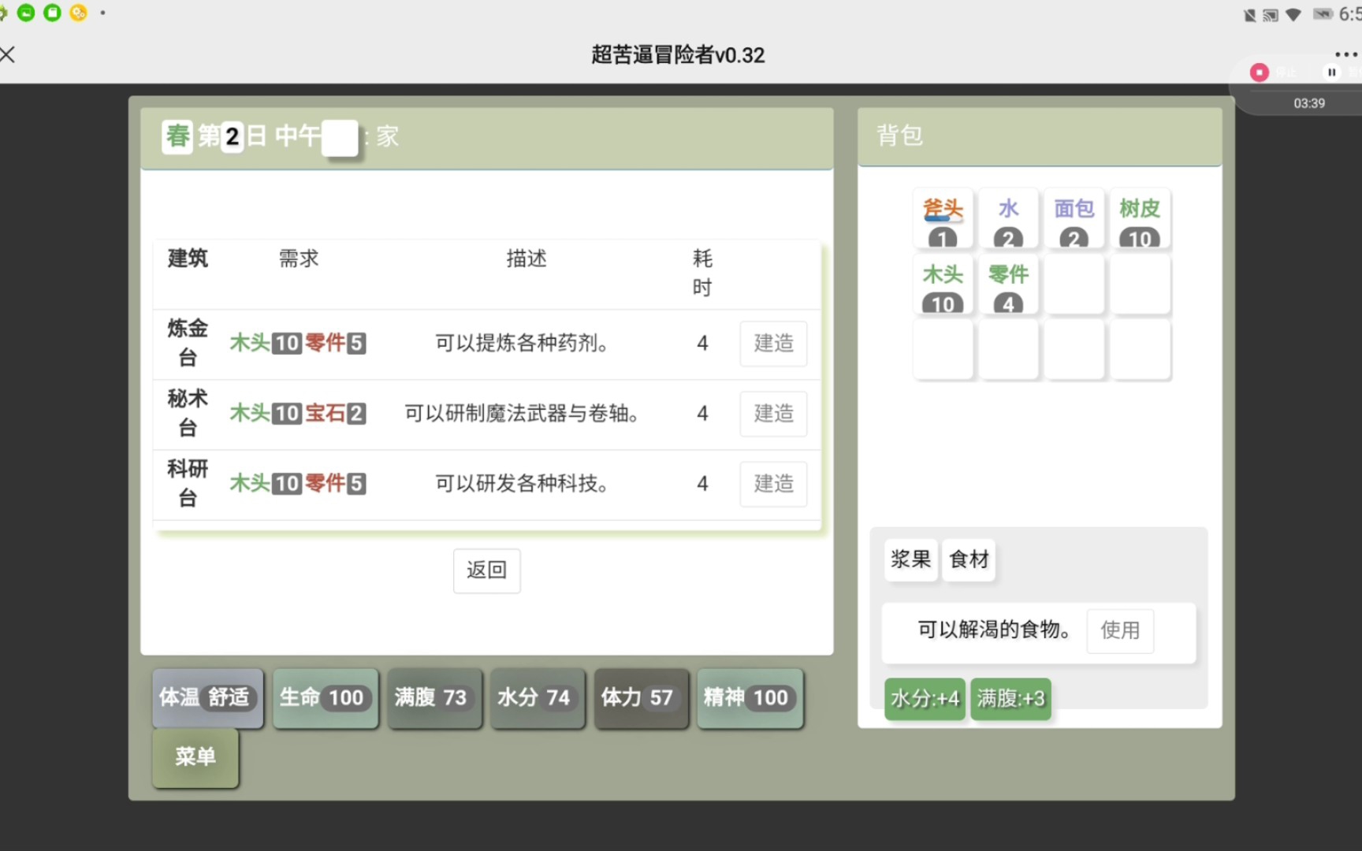The image size is (1362, 851).
Task: Click the 炼金台 building name
Action: (188, 344)
